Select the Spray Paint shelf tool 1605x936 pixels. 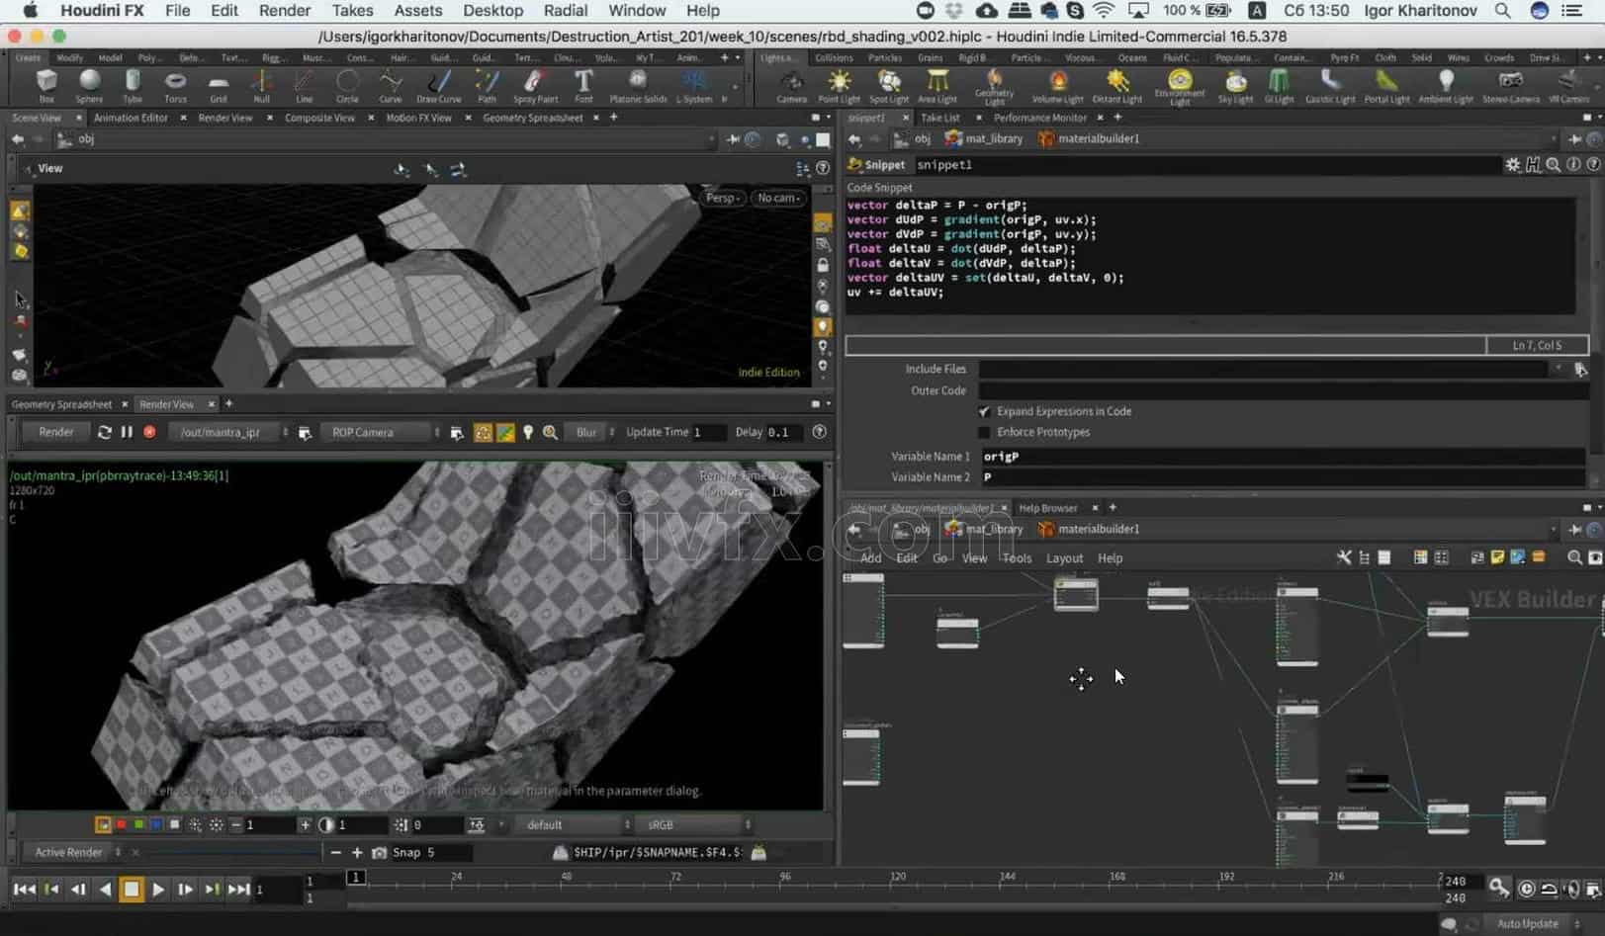coord(535,86)
